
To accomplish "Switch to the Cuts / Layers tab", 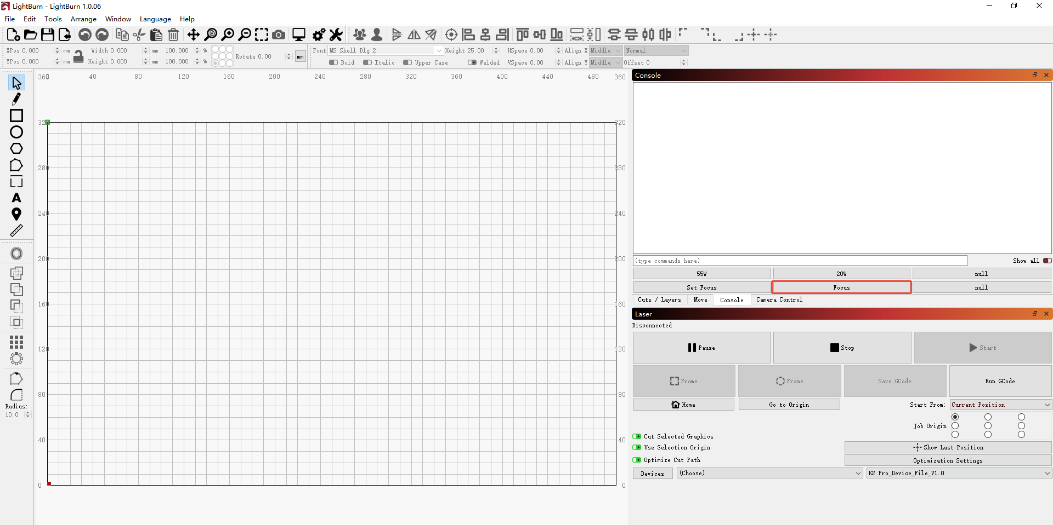I will pos(659,300).
